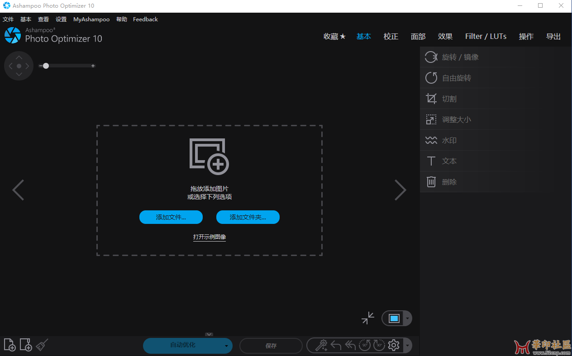Go to next image with right arrow

[400, 190]
